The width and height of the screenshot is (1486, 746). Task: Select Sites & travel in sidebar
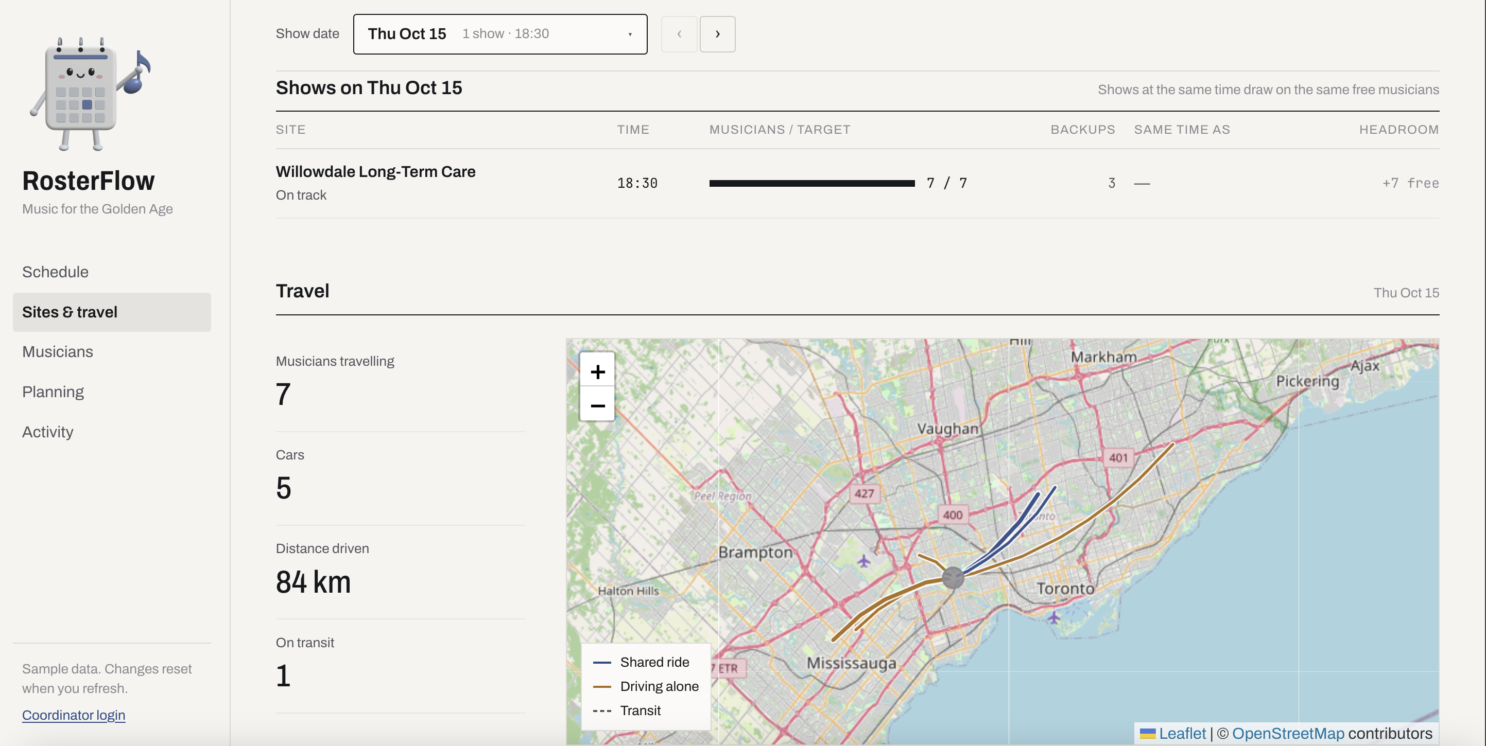(112, 312)
